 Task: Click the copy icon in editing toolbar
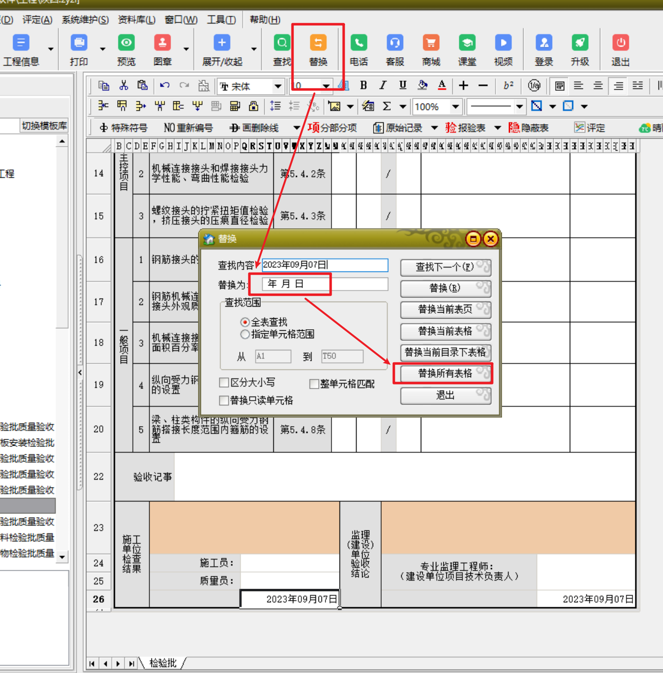(104, 86)
